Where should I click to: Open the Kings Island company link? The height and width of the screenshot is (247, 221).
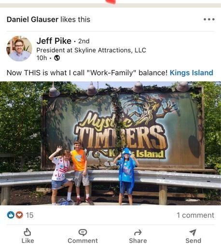pyautogui.click(x=192, y=73)
